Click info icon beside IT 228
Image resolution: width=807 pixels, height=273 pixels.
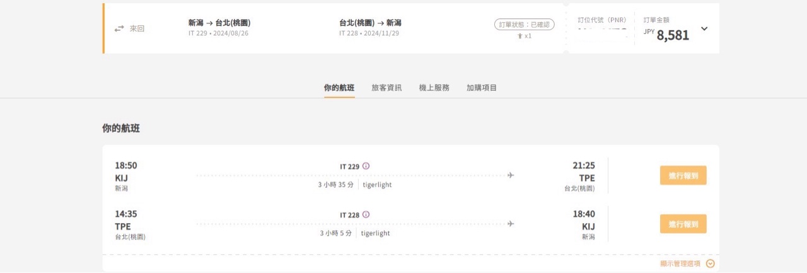(366, 214)
